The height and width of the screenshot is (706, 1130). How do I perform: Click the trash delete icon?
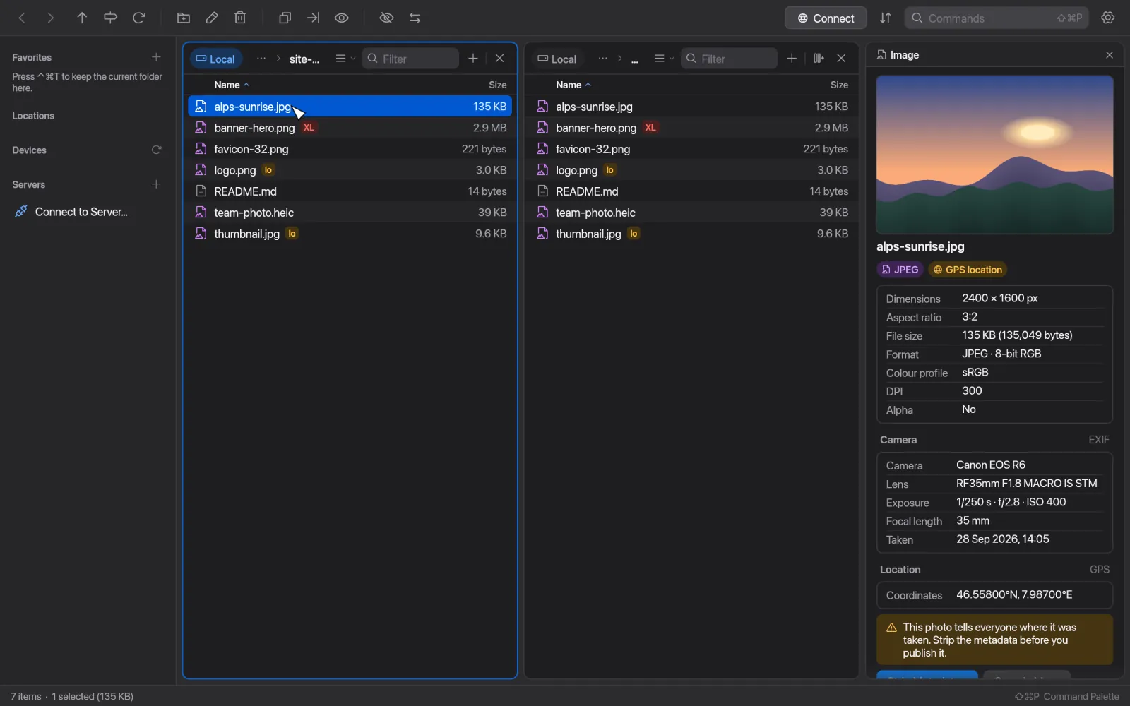click(x=240, y=18)
